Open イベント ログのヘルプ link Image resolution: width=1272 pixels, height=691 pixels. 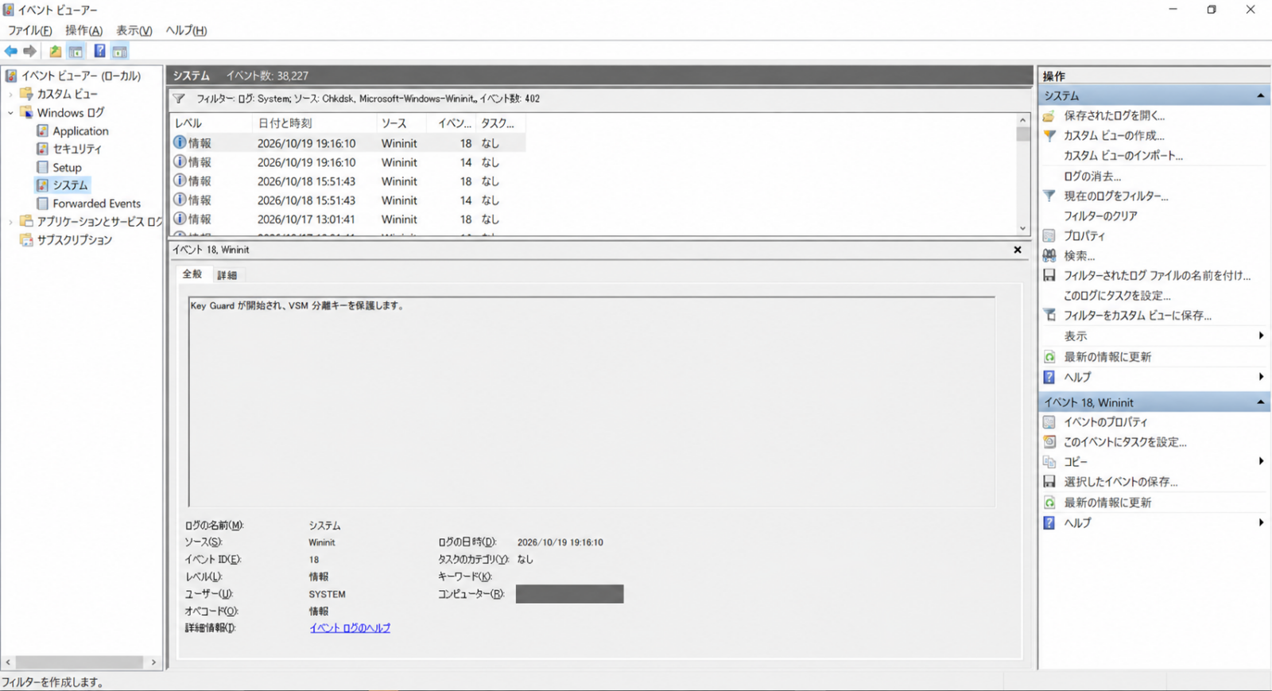point(350,628)
